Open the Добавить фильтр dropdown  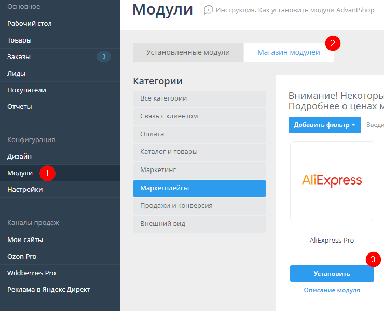coord(324,125)
